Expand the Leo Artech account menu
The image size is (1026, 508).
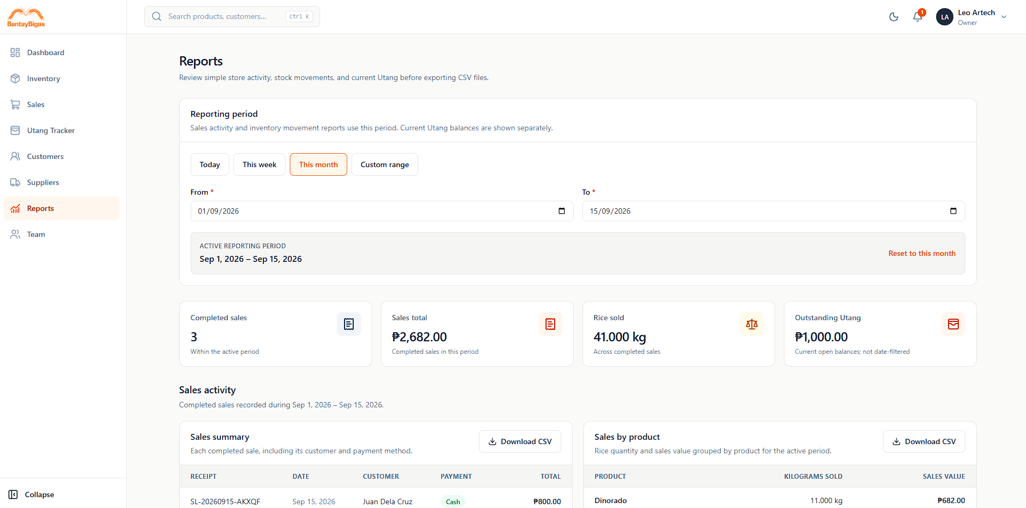[x=1004, y=17]
